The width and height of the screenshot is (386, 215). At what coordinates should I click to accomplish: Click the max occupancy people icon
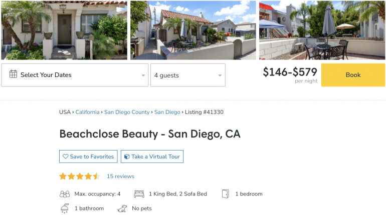[x=65, y=194]
